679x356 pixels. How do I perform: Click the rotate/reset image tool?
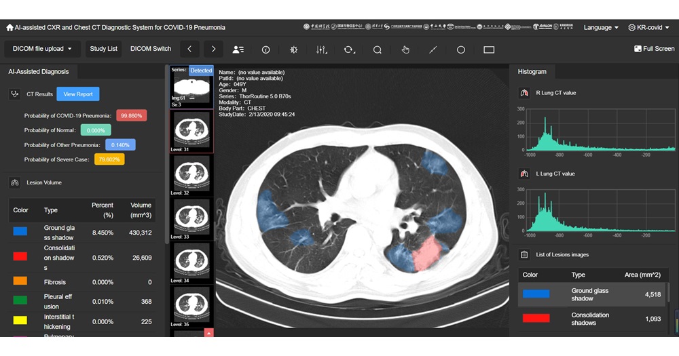click(x=349, y=50)
